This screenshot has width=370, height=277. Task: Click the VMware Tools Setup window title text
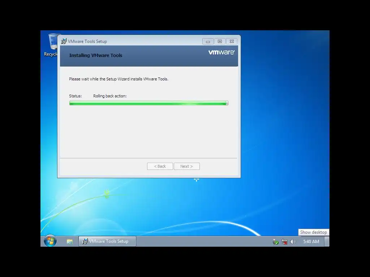[87, 41]
